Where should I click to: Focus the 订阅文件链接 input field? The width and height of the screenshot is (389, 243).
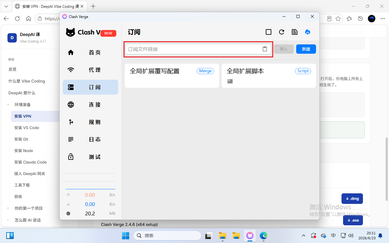coord(198,49)
